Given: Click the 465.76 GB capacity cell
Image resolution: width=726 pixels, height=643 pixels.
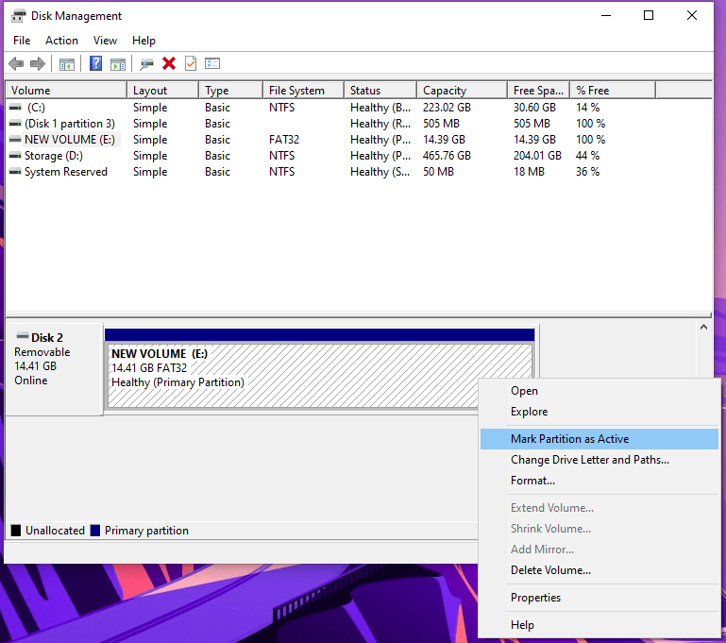Looking at the screenshot, I should coord(447,156).
